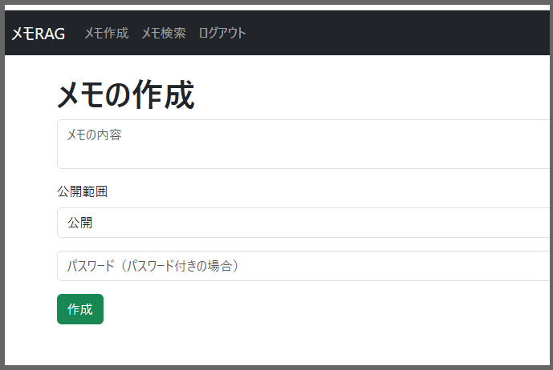The height and width of the screenshot is (370, 553).
Task: Go to メモ作成 in navbar
Action: tap(106, 33)
